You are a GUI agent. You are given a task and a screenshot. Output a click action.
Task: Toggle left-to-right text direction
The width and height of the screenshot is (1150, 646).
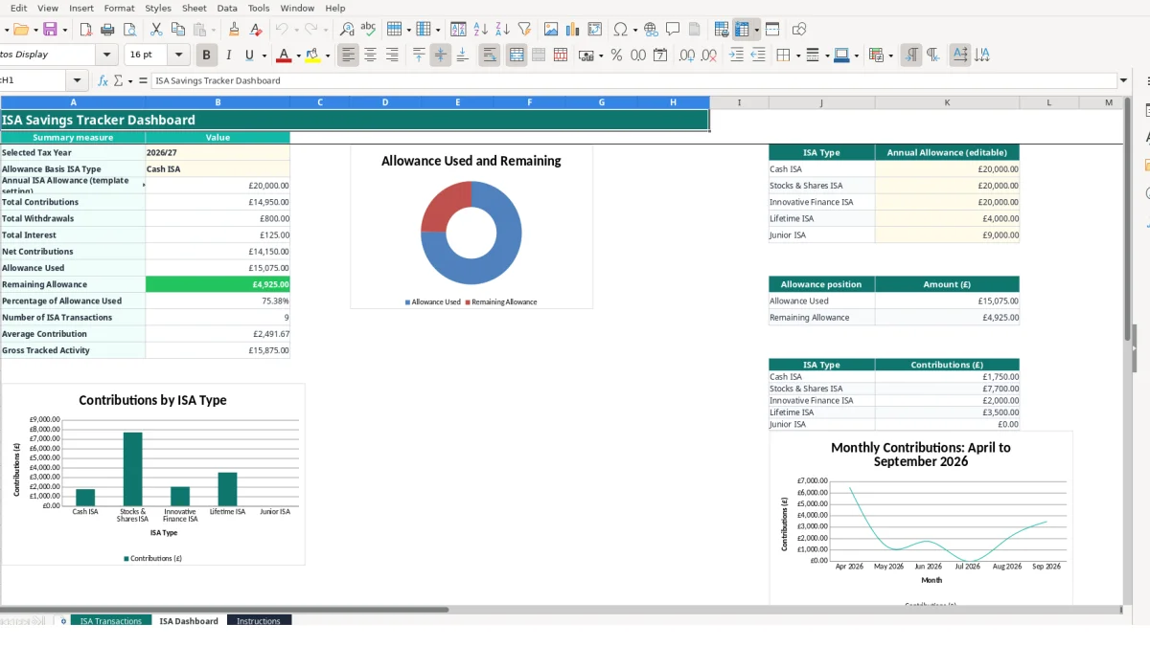911,56
